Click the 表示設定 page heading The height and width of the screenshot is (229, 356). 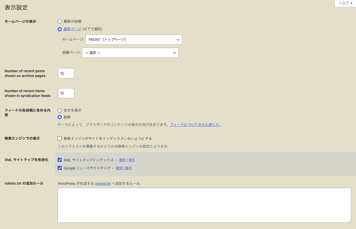click(x=16, y=8)
